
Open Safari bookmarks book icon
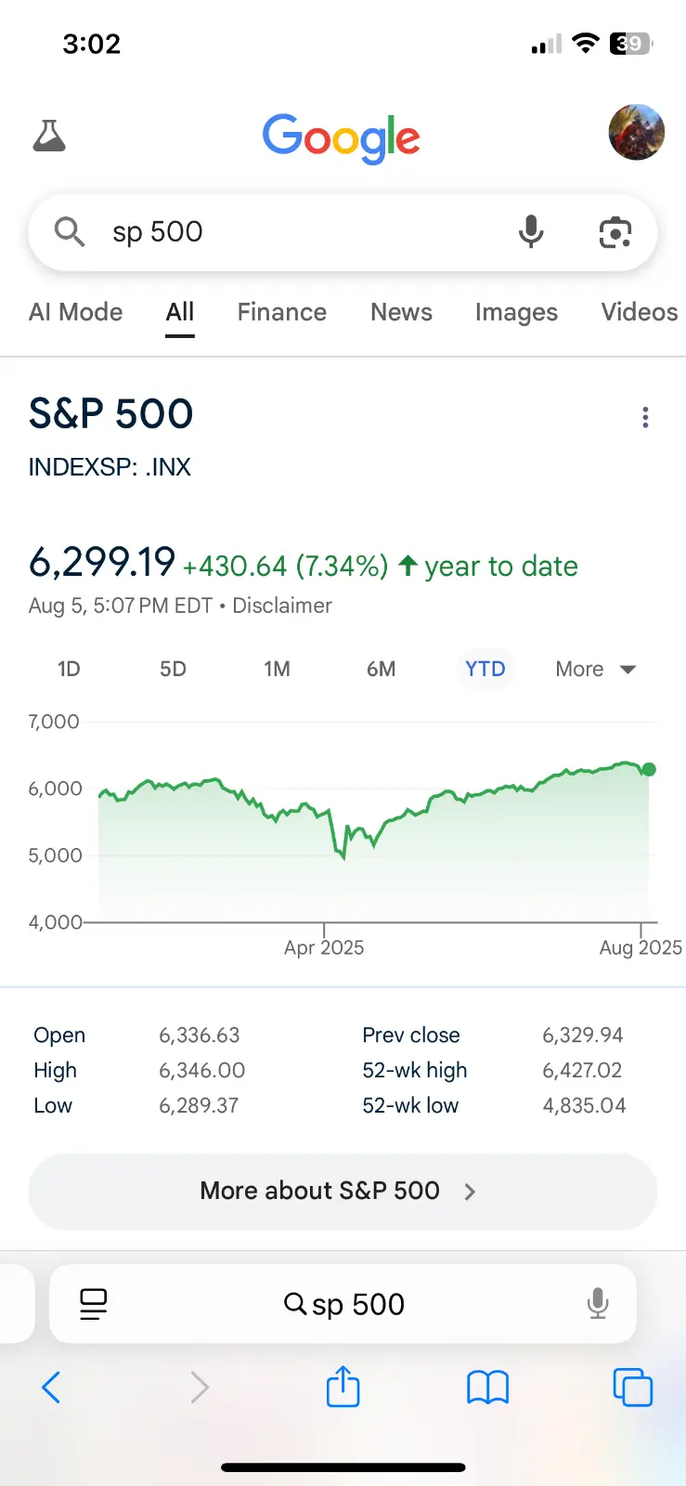point(487,1388)
